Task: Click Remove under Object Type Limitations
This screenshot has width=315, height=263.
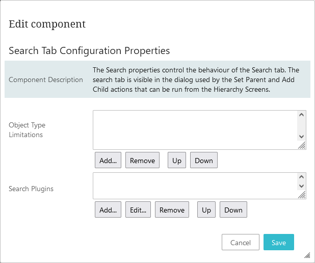Action: coord(142,160)
